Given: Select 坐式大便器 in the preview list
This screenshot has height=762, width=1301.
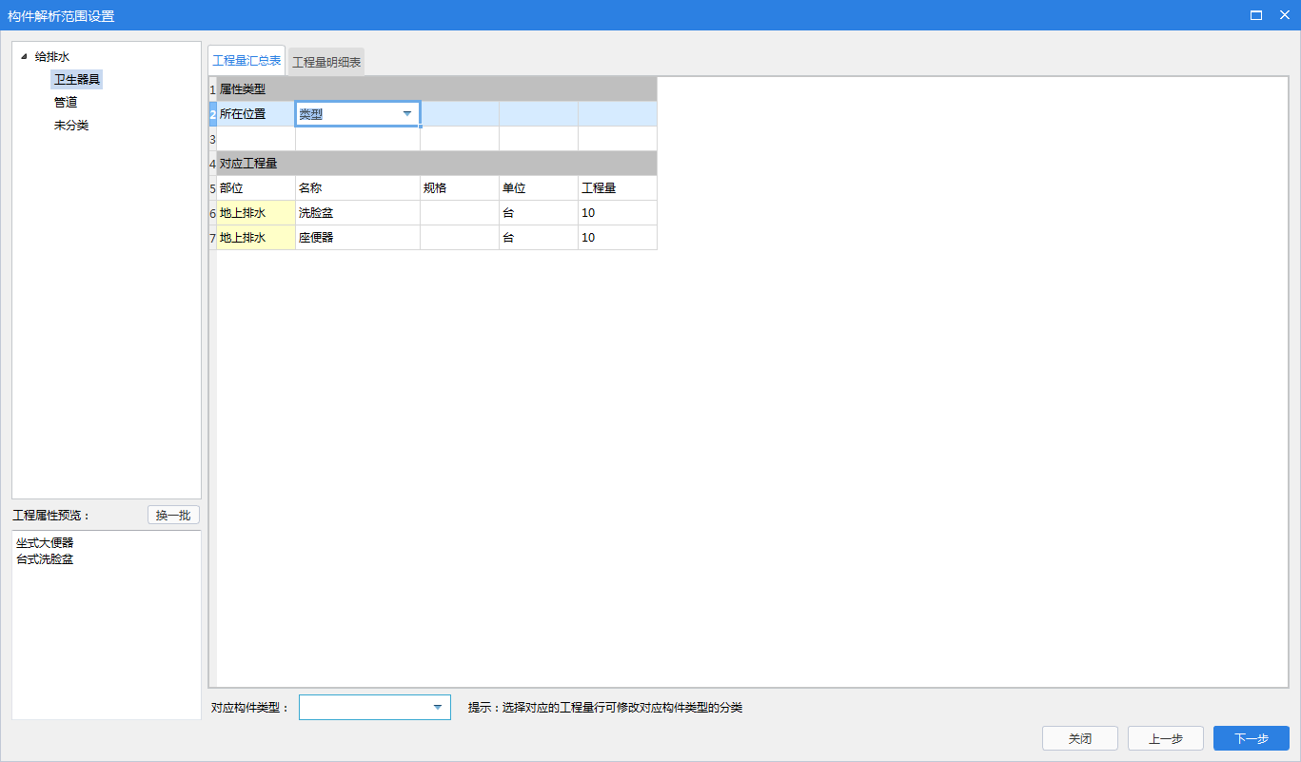Looking at the screenshot, I should [45, 543].
